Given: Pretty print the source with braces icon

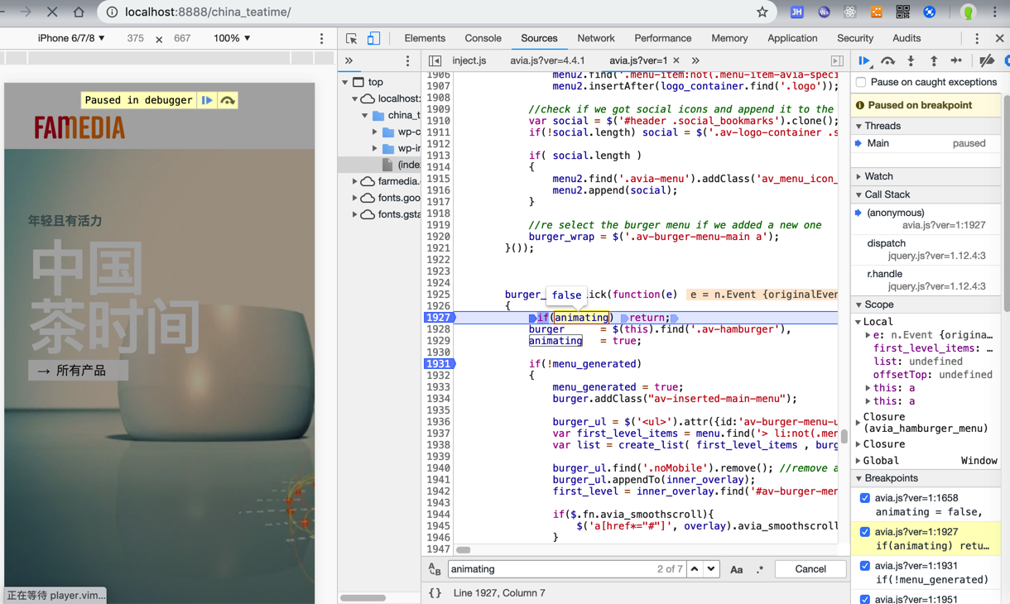Looking at the screenshot, I should click(435, 592).
